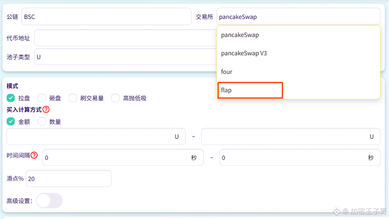Click the 刷交易量 label text
Viewport: 389px width, 219px height.
[x=92, y=98]
